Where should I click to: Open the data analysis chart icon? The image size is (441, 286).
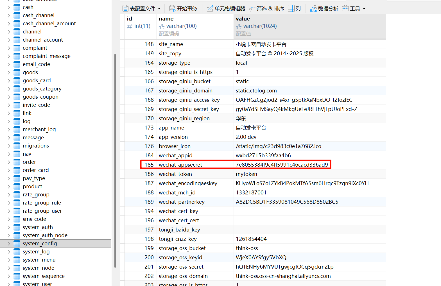click(313, 9)
